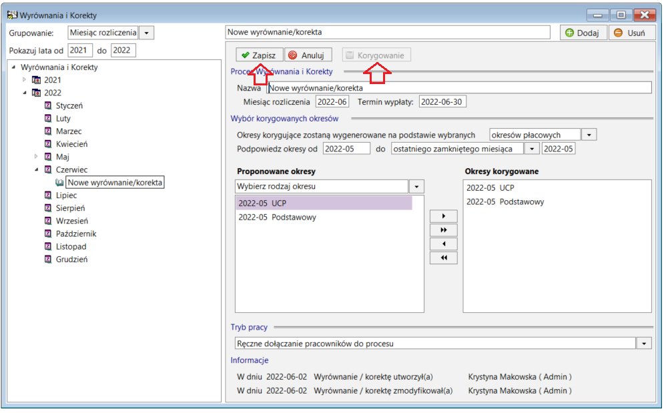Click the Grudzień month icon

click(x=48, y=259)
